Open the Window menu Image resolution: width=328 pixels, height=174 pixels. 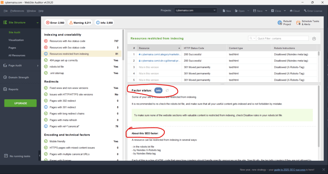pyautogui.click(x=31, y=11)
